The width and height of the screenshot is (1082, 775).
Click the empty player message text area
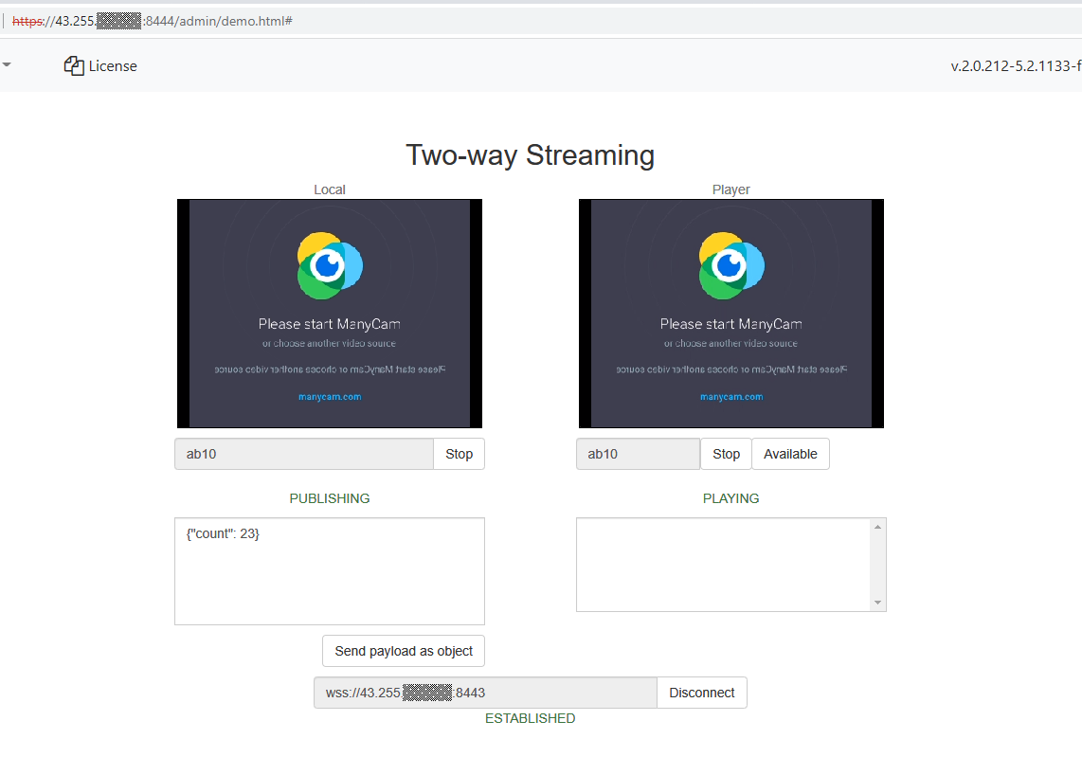click(724, 565)
